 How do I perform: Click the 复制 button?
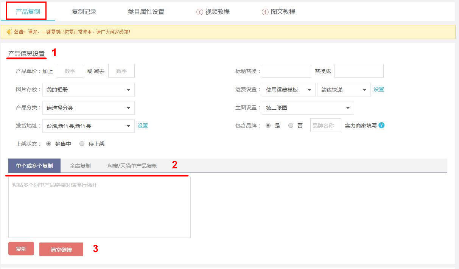point(21,249)
